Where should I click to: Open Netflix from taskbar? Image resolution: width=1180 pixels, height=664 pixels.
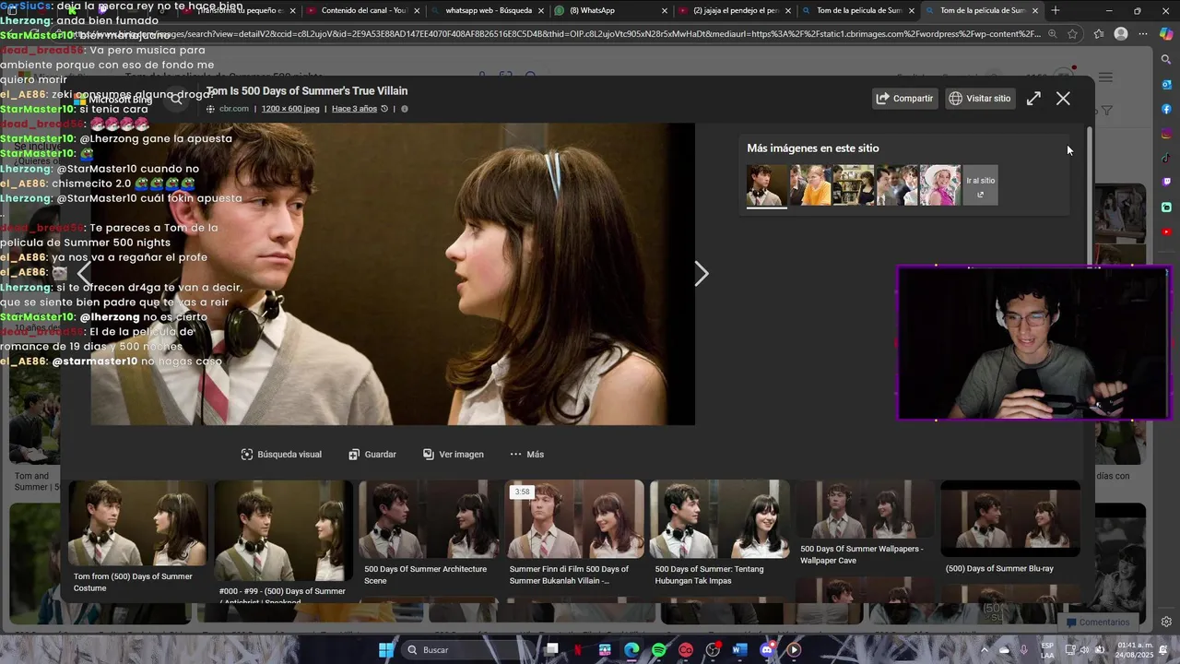578,650
